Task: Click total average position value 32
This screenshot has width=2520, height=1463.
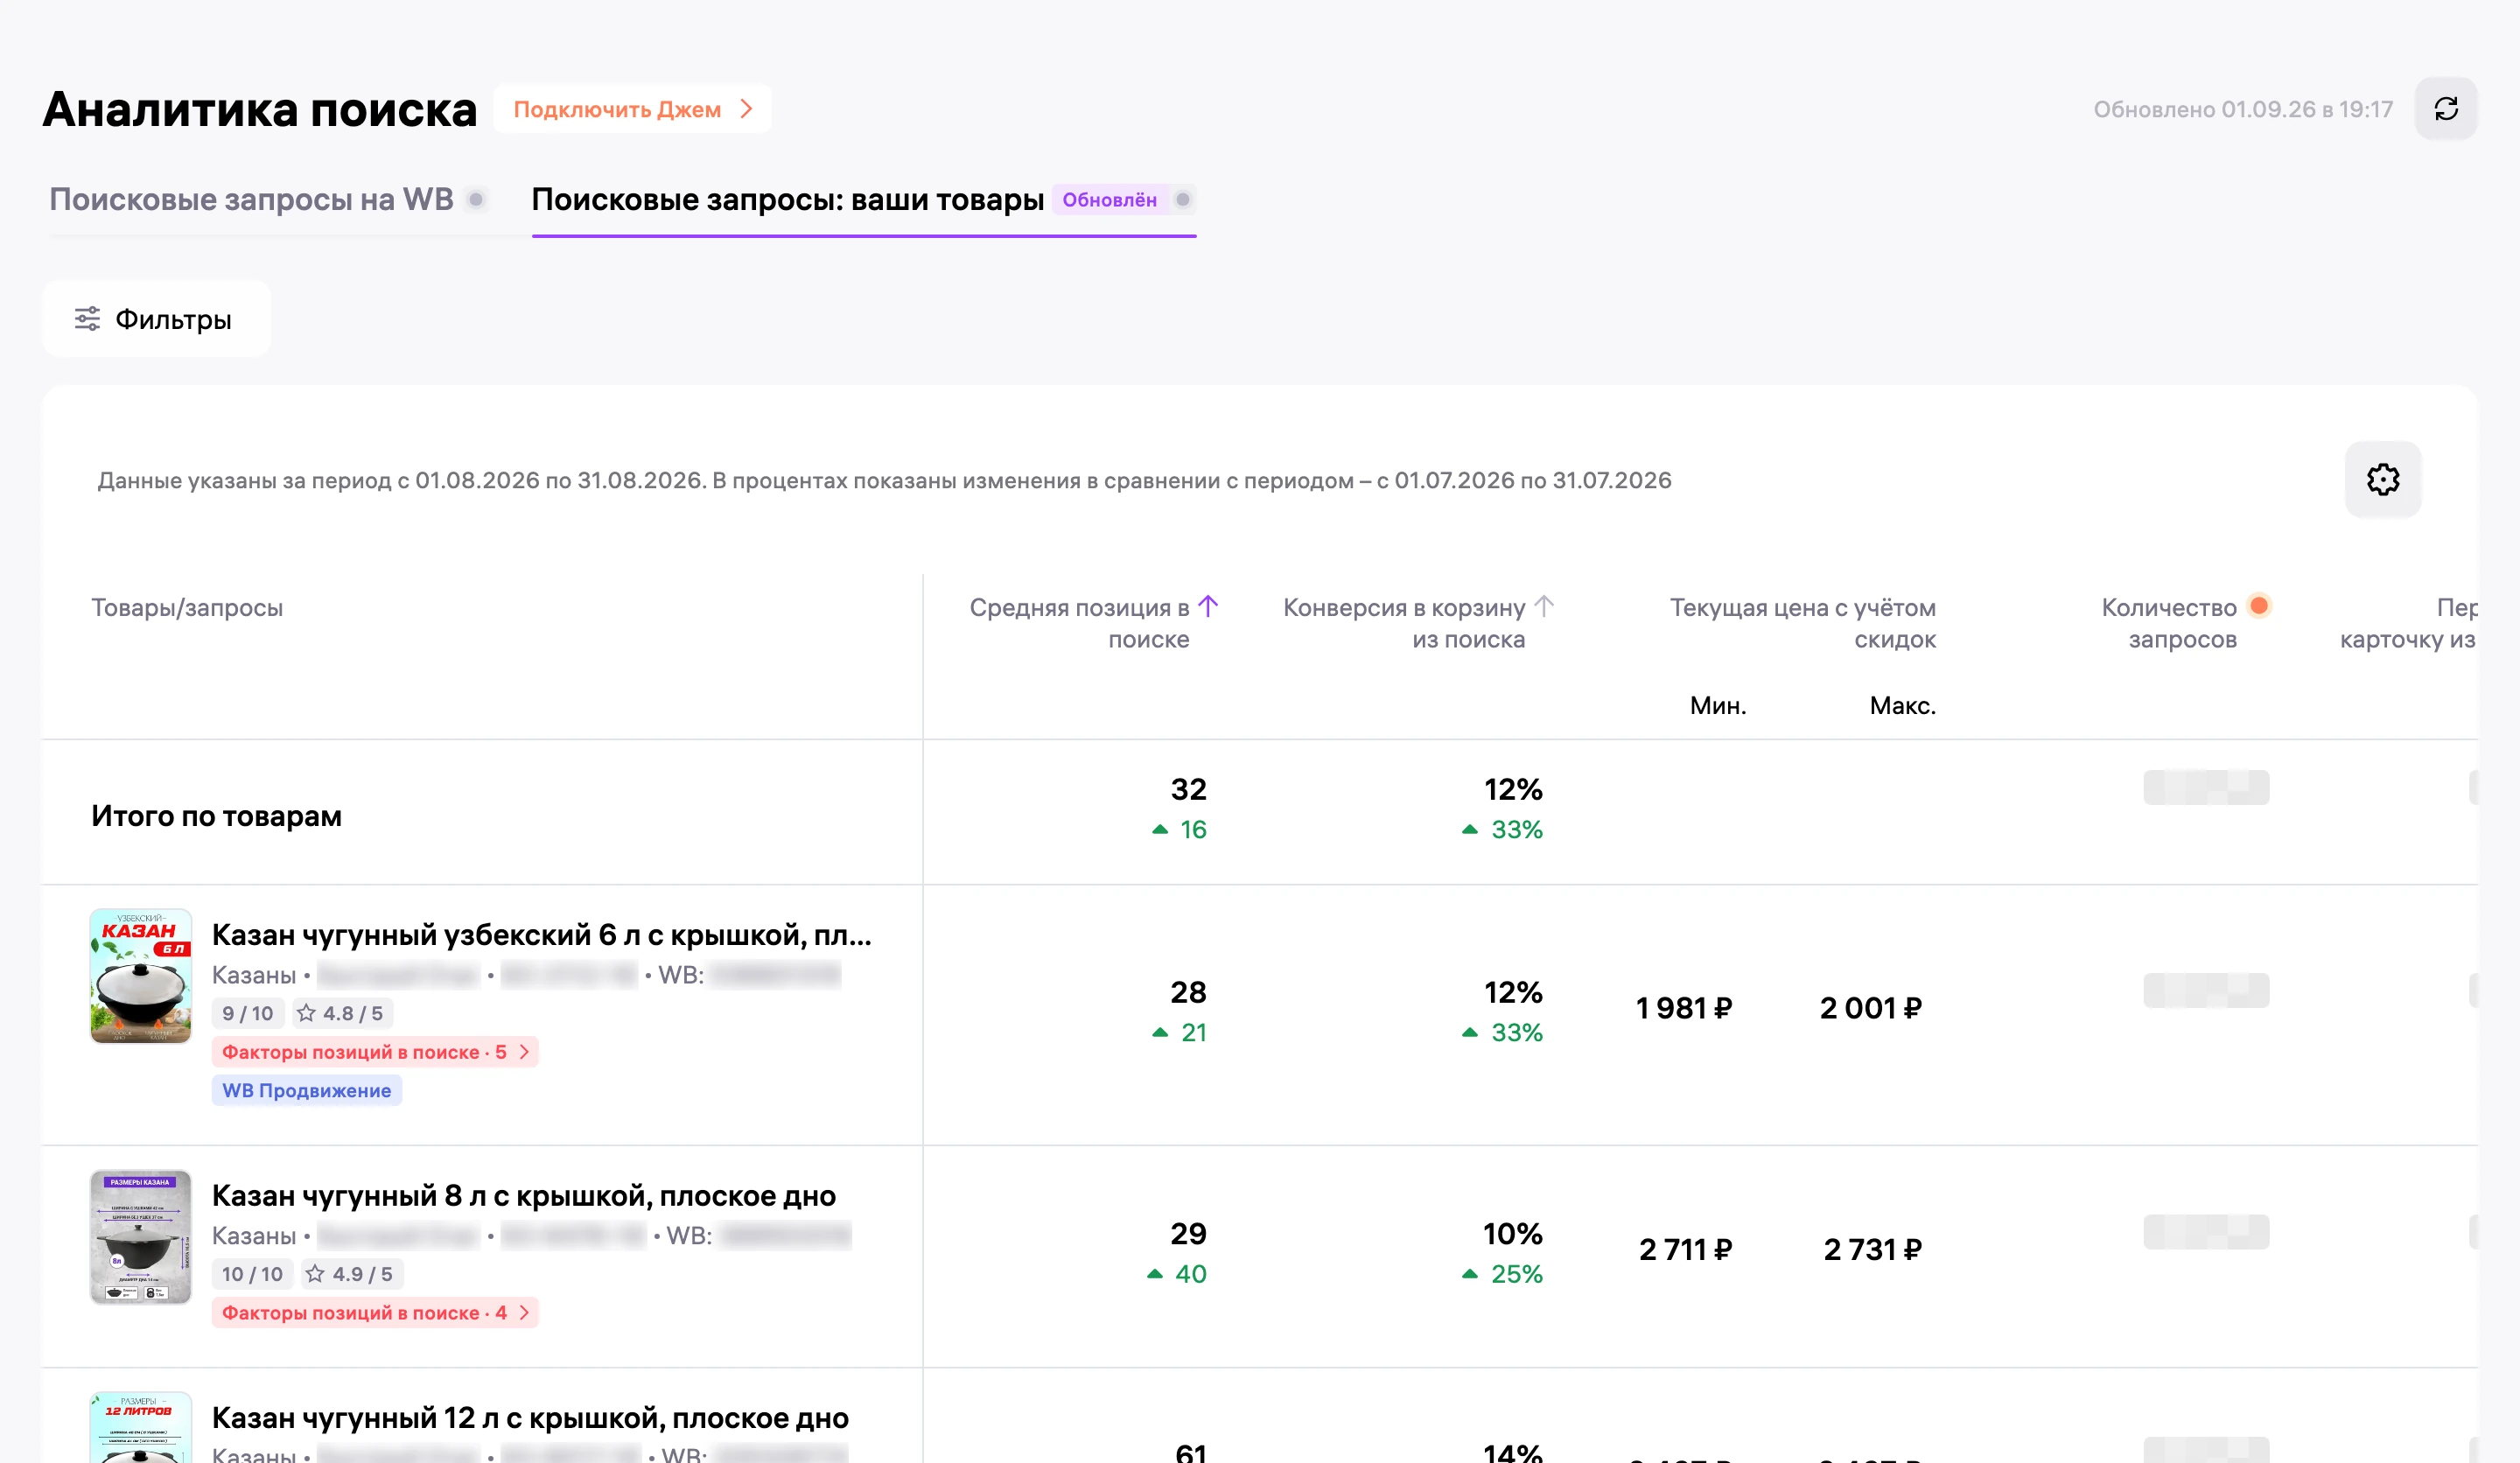Action: pyautogui.click(x=1188, y=789)
